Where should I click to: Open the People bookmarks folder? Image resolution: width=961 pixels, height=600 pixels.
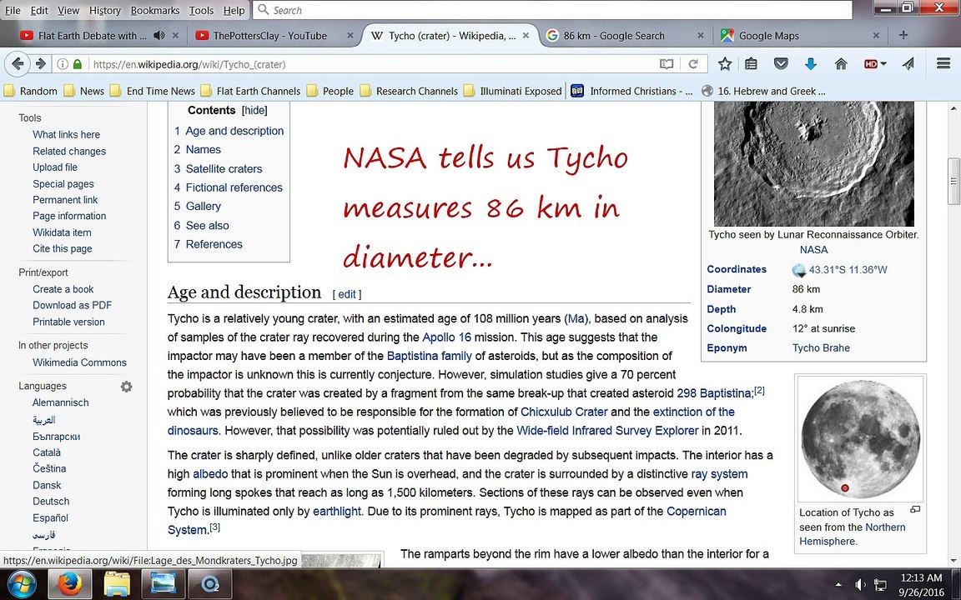(x=330, y=91)
